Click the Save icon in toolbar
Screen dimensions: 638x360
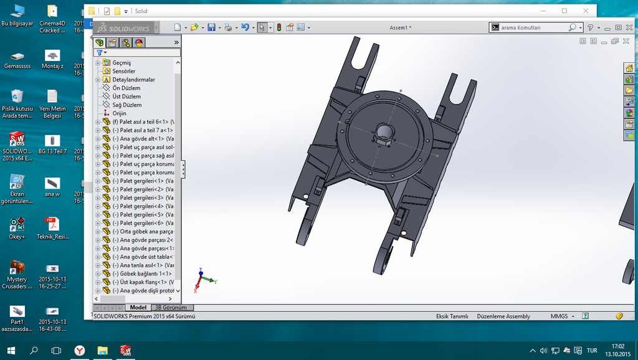211,27
